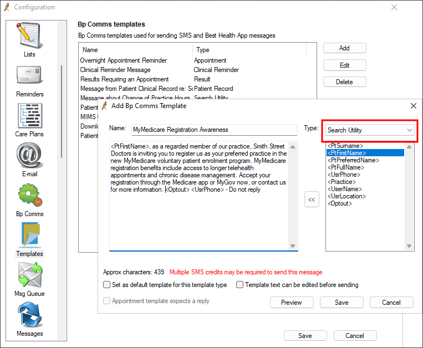The width and height of the screenshot is (423, 348).
Task: Enable Template text can be edited checkbox
Action: tap(239, 285)
